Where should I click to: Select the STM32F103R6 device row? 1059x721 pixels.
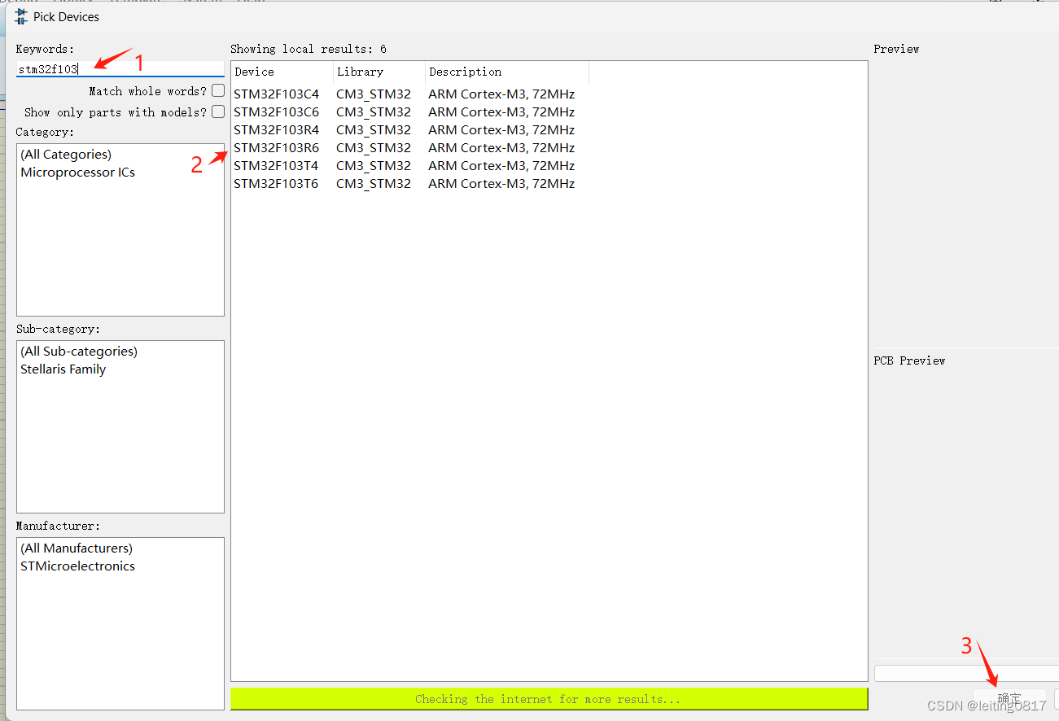[276, 147]
